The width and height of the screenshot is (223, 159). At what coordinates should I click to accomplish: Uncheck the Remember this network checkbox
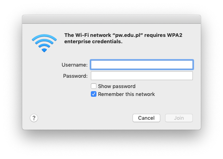94,94
